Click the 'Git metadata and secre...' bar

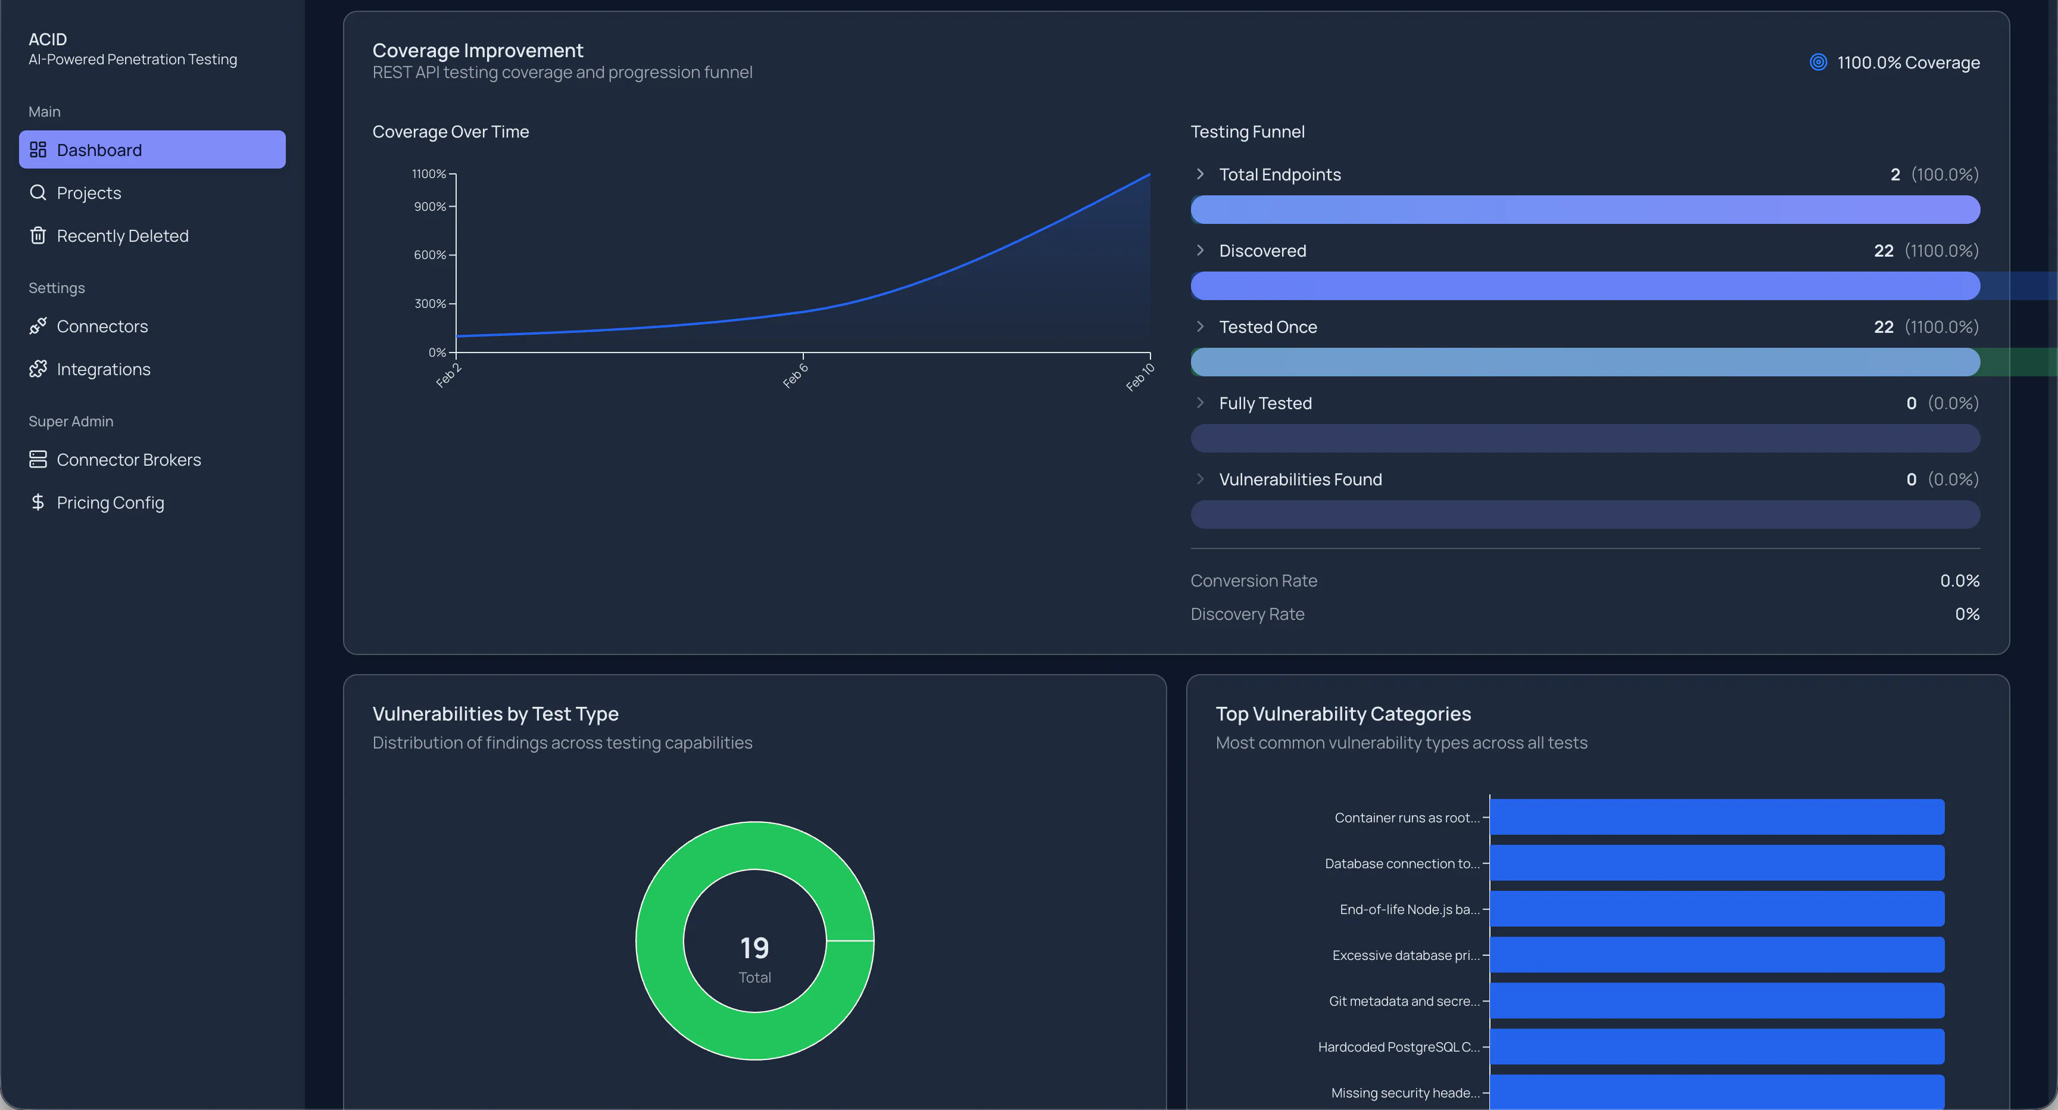coord(1717,1000)
